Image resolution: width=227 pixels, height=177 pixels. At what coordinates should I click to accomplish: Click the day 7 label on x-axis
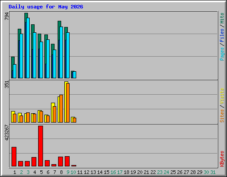pyautogui.click(x=55, y=172)
